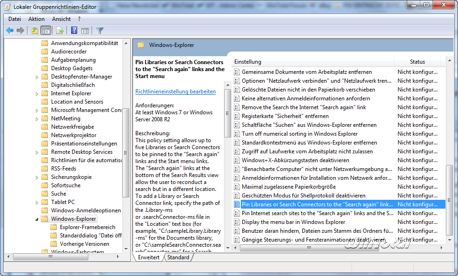Toggle the action pane toolbar icon
The height and width of the screenshot is (276, 458).
tap(85, 31)
